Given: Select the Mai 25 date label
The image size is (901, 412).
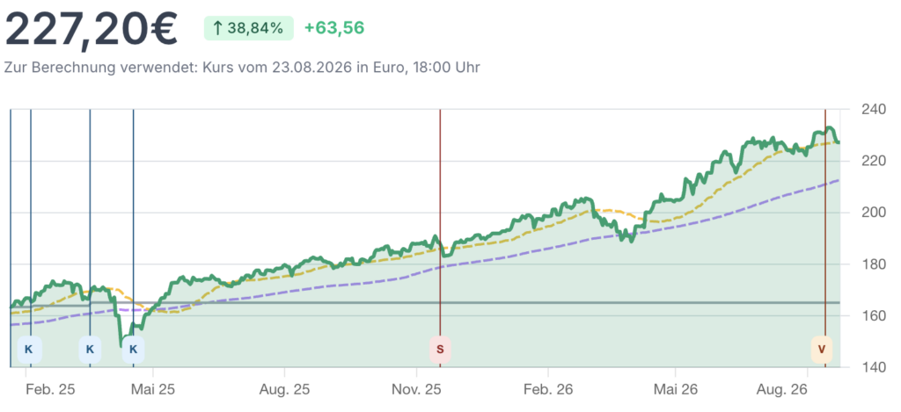Looking at the screenshot, I should click(153, 390).
